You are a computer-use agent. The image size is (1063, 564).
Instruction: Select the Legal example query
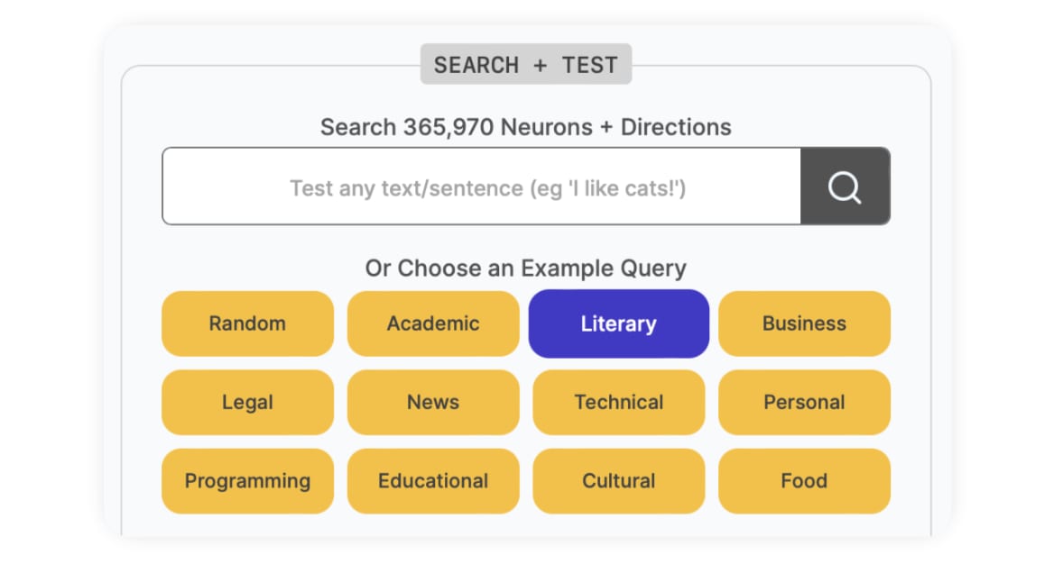coord(247,402)
